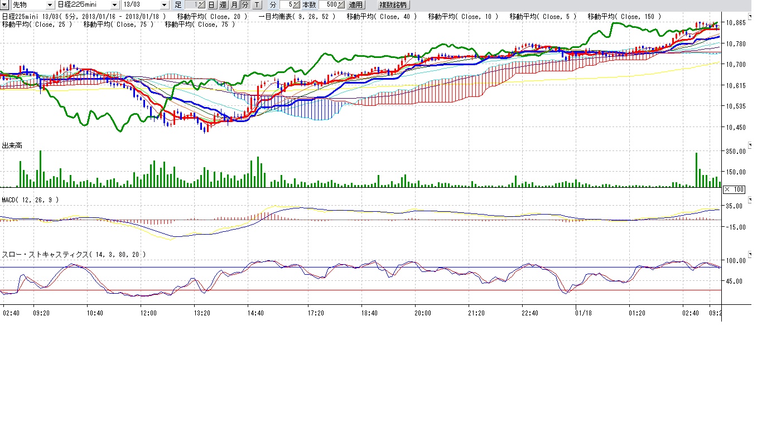Open the slow stochastics panel menu arrow

750,254
